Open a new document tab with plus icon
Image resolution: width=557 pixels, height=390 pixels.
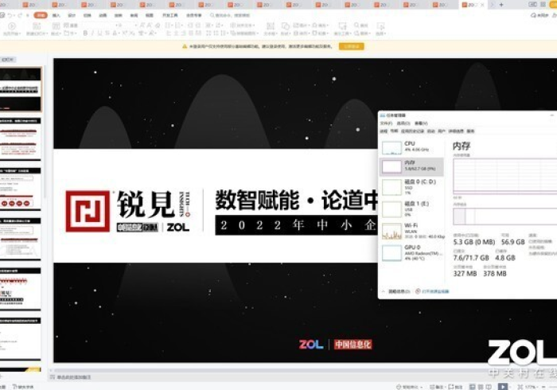(x=501, y=5)
